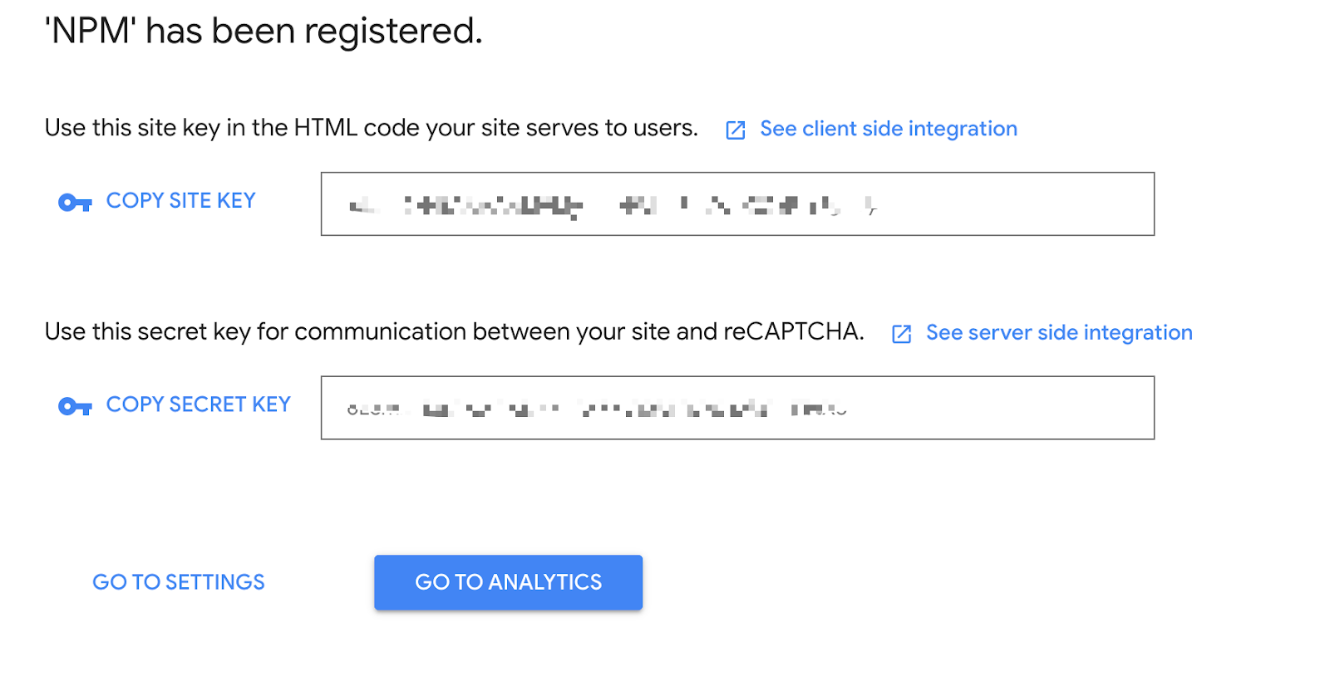Click the word "ANALYTICS" on the blue button
Viewport: 1330px width, 696px height.
pyautogui.click(x=544, y=582)
